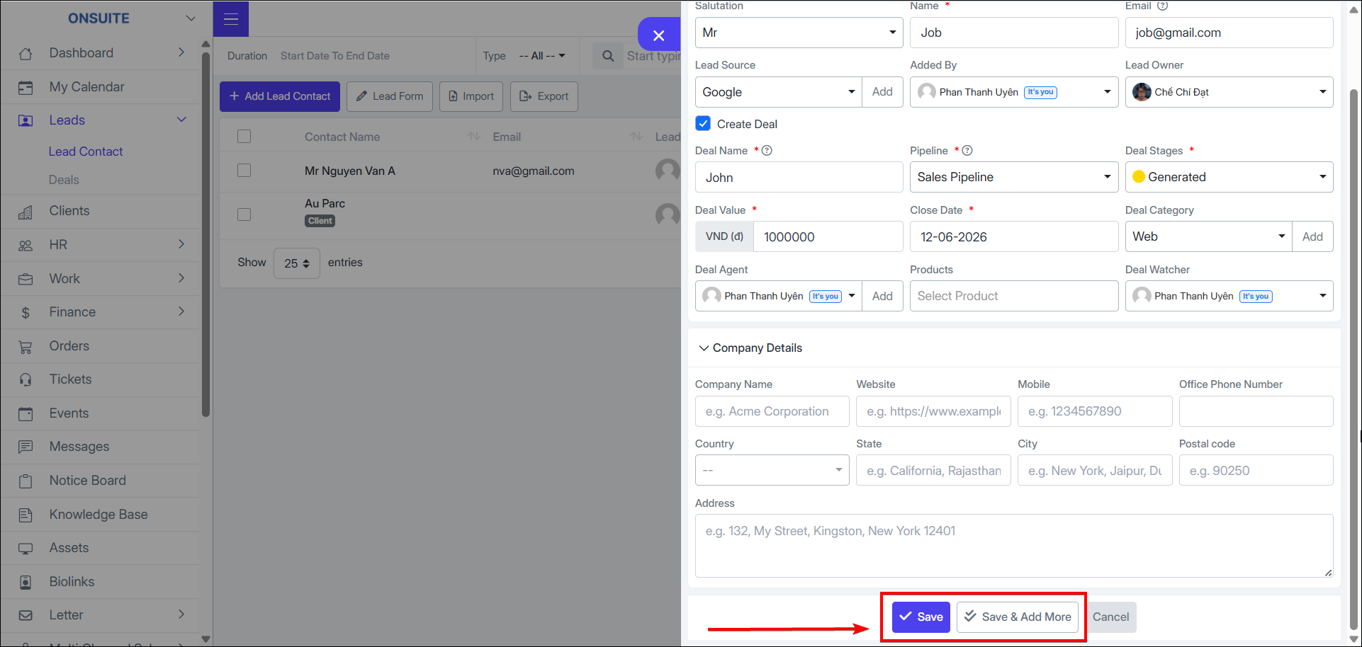Click the Save button
Viewport: 1362px width, 647px height.
point(921,617)
